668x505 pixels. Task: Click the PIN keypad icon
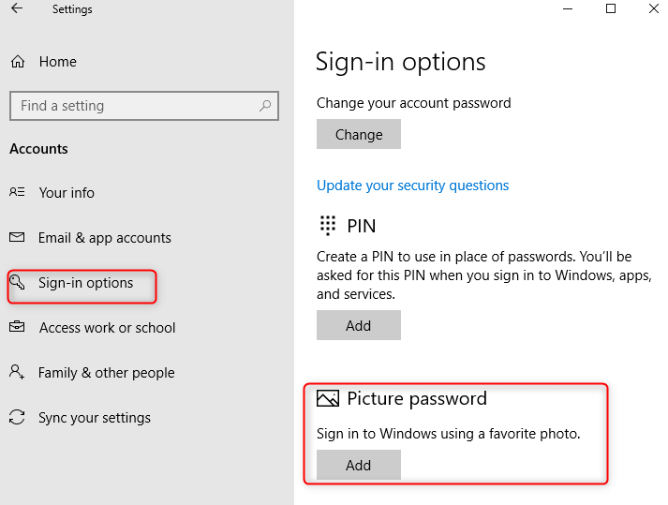pos(328,225)
